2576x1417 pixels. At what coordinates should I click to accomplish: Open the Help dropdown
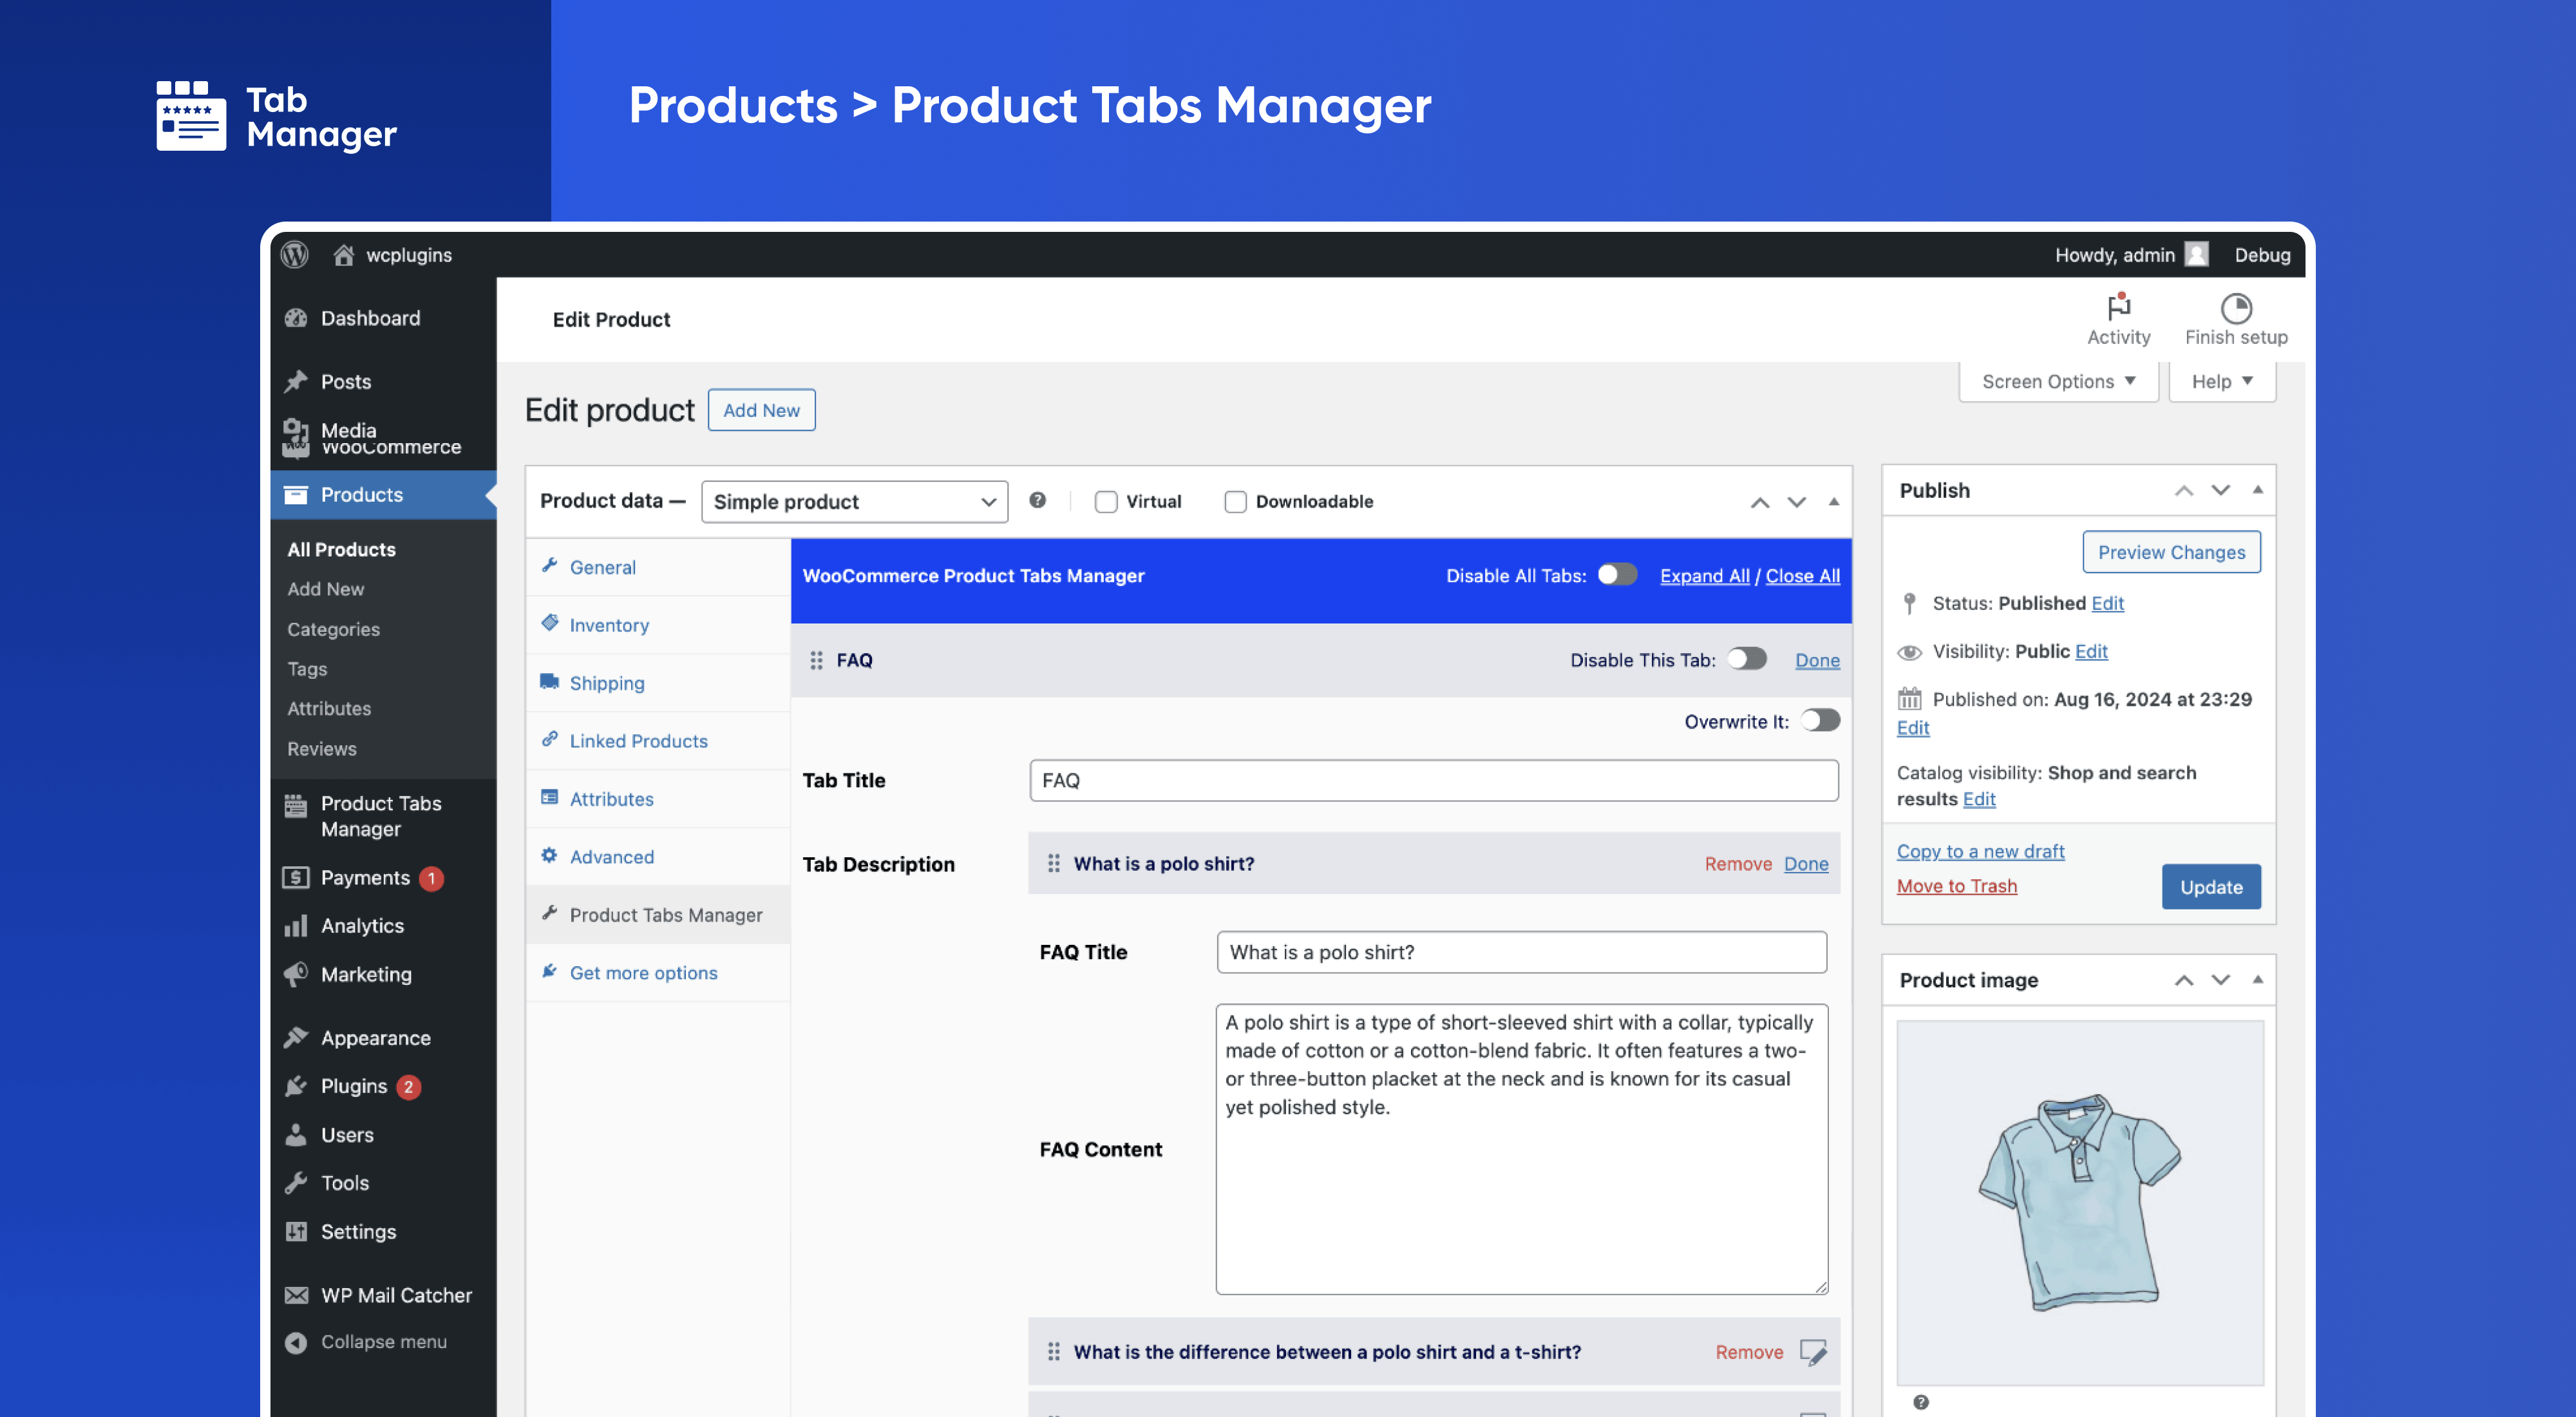click(x=2221, y=382)
